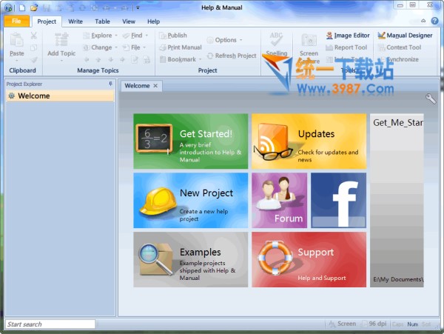Click the Num indicator in status bar
Viewport: 444px width, 334px height.
tap(413, 324)
